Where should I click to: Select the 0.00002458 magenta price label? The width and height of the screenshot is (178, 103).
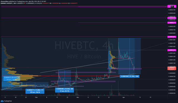172,18
